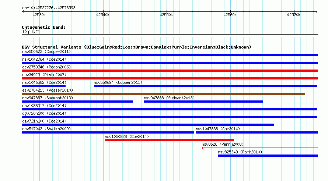Image resolution: width=328 pixels, height=181 pixels.
Task: Select the nsv550694 (Cooper2011) label
Action: click(118, 82)
